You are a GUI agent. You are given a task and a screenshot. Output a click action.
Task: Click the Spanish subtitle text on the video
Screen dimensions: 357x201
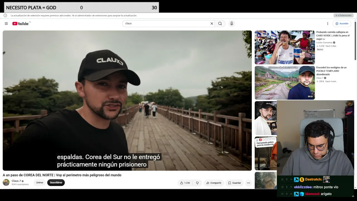point(108,161)
